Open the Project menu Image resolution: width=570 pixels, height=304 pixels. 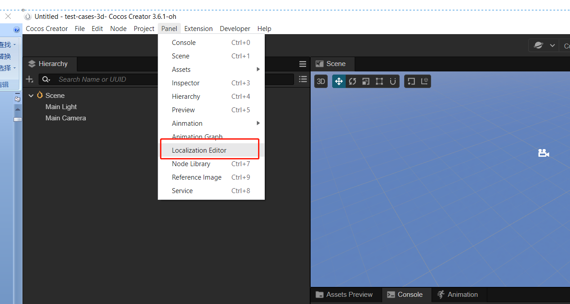pyautogui.click(x=144, y=29)
